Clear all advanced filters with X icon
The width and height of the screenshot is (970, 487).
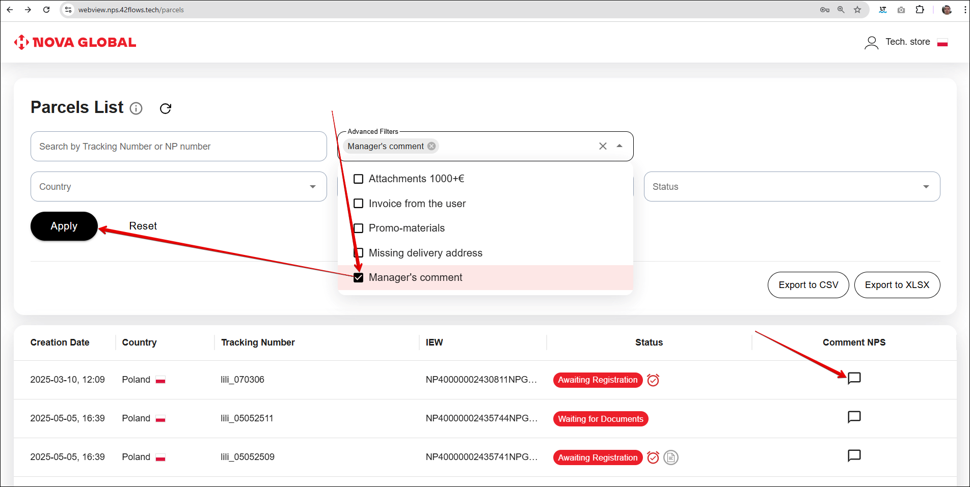point(603,146)
